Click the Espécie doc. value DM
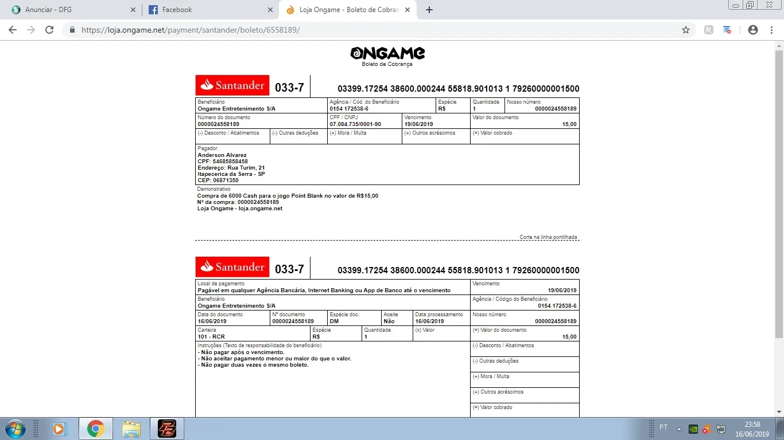The width and height of the screenshot is (784, 440). [334, 321]
